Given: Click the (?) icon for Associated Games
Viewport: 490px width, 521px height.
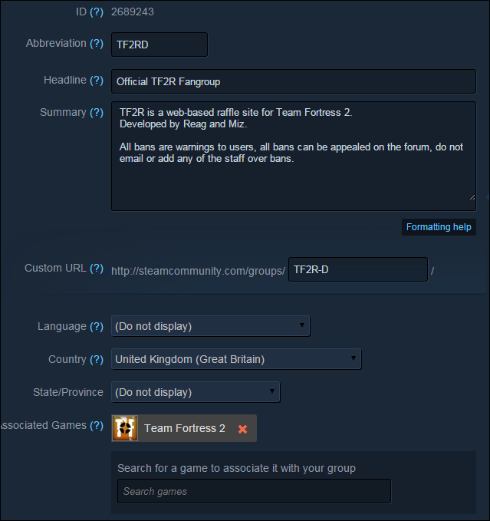Looking at the screenshot, I should point(97,425).
